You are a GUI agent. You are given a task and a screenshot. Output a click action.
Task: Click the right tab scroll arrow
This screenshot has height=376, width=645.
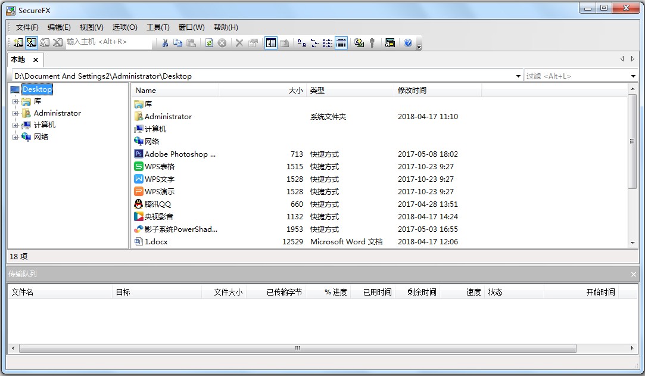[632, 59]
